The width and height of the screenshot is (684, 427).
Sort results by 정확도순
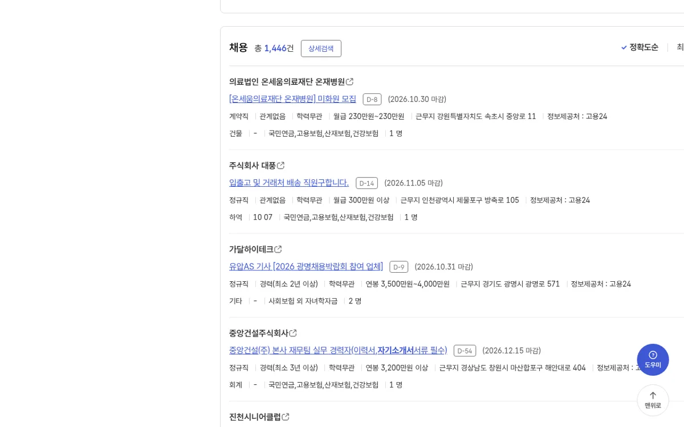point(640,47)
